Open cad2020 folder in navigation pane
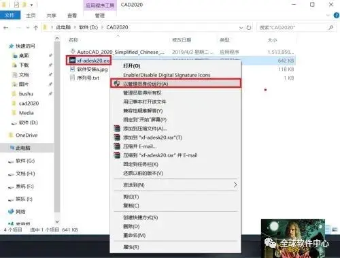Image resolution: width=340 pixels, height=258 pixels. tap(29, 103)
